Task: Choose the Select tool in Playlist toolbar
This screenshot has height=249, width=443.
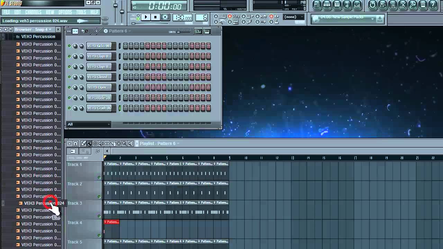Action: [x=119, y=144]
